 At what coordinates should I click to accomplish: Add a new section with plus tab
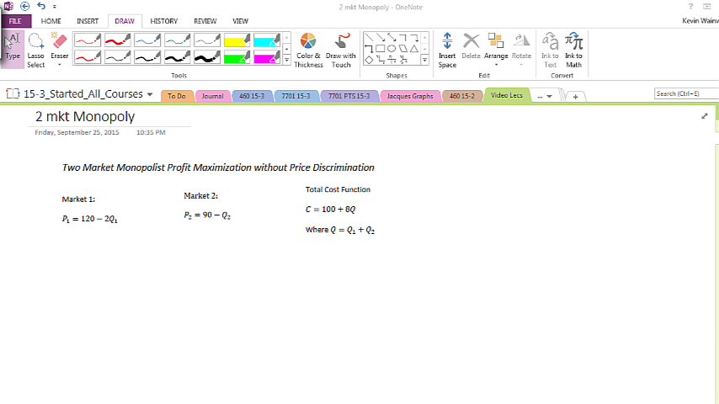click(x=575, y=96)
